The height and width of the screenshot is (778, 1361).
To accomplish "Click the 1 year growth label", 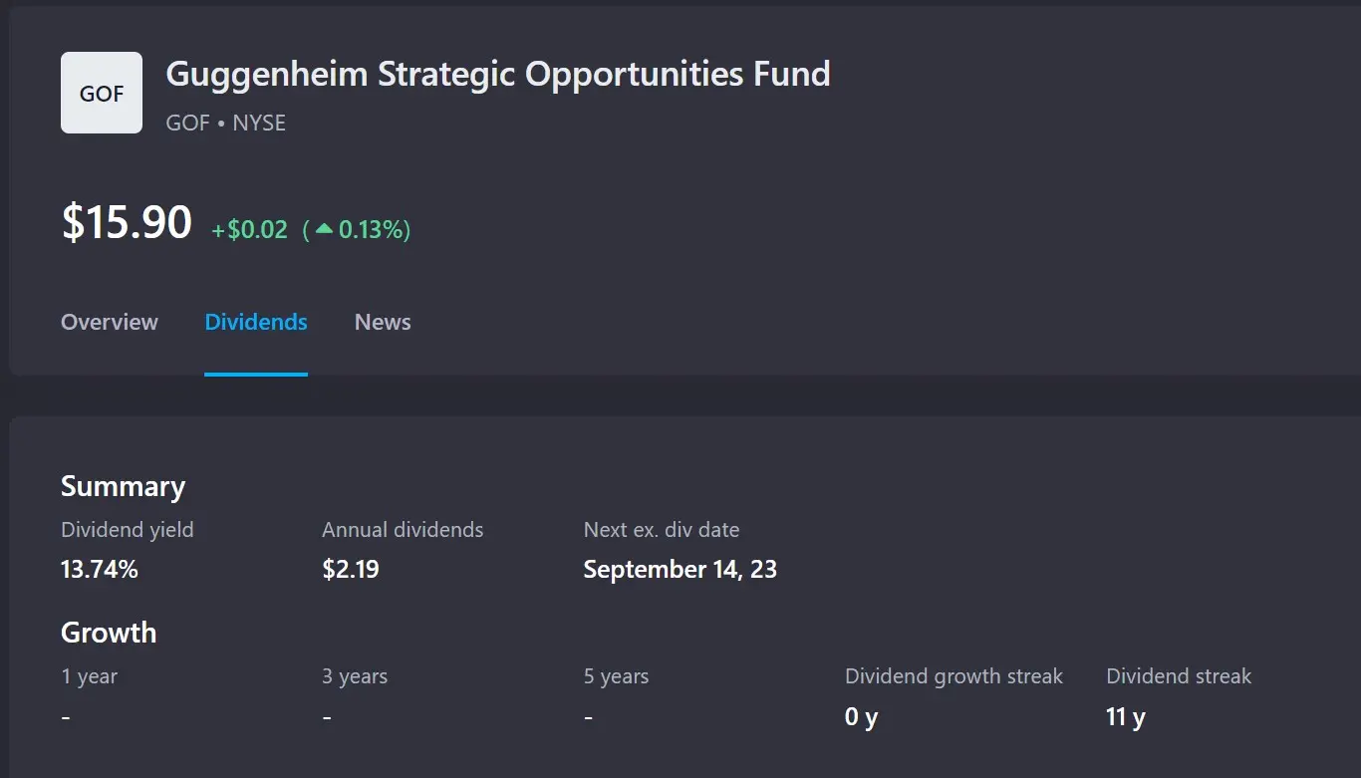I will click(x=89, y=676).
